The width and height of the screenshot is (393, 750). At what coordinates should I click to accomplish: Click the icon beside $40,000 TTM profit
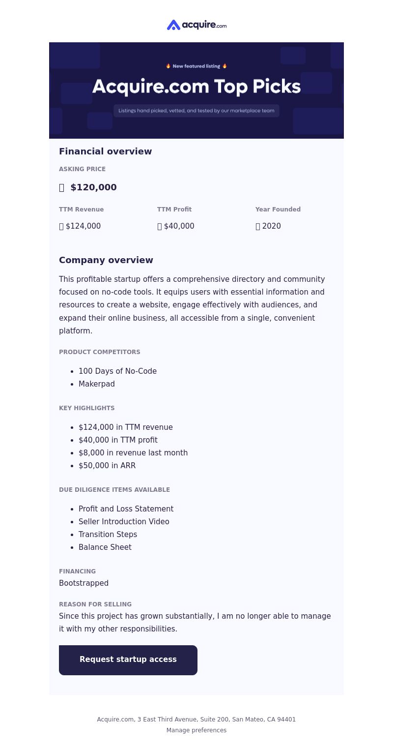[x=160, y=226]
